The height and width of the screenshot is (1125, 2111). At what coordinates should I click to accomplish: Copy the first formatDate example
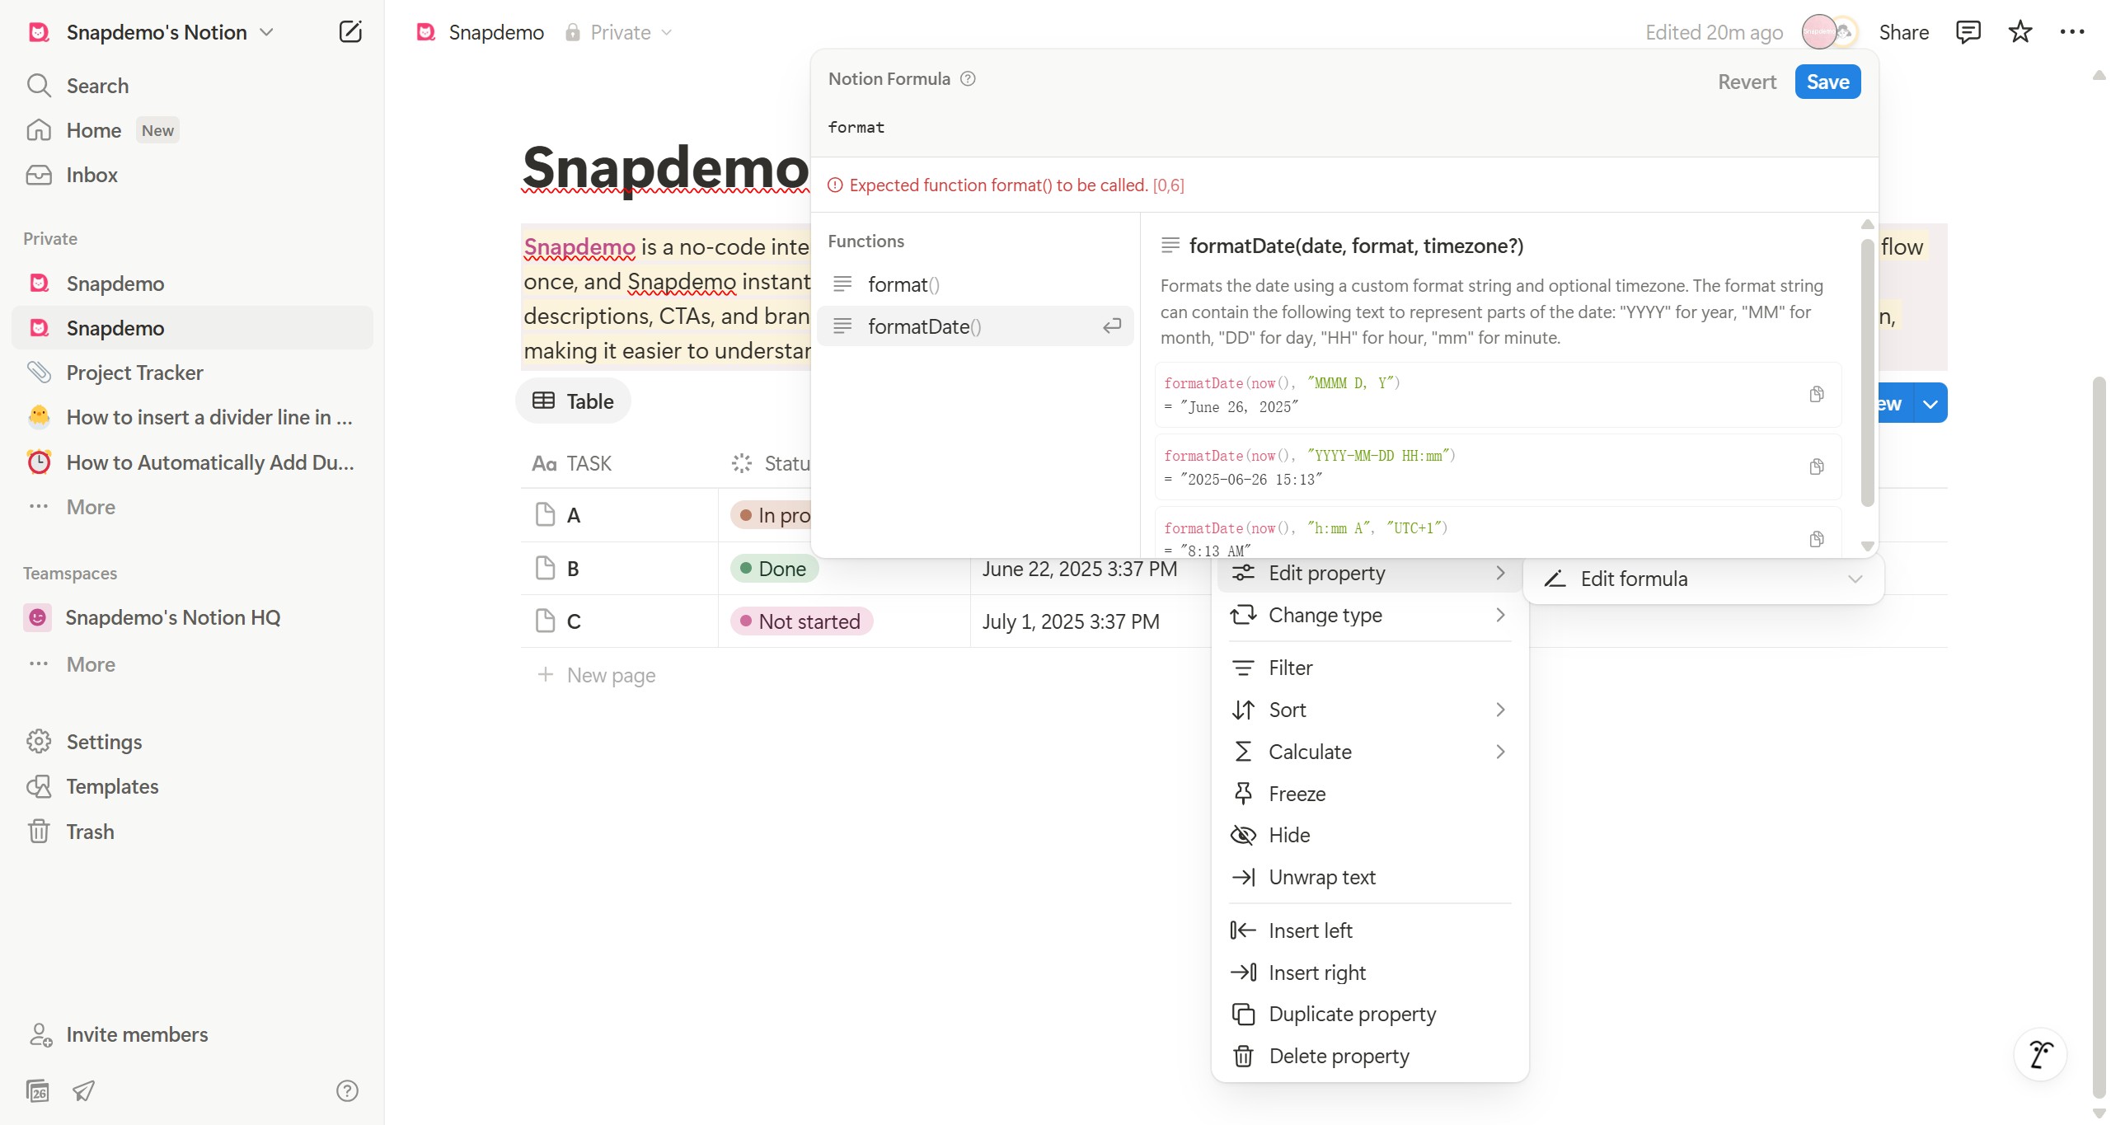[1816, 394]
